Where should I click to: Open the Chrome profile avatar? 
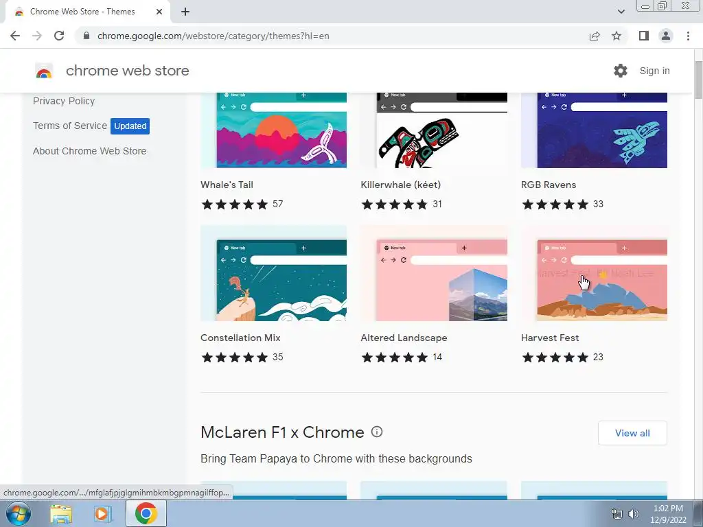coord(666,36)
